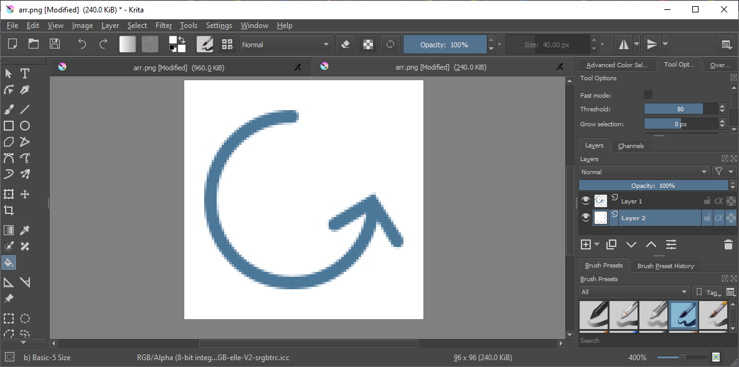Toggle Eraser mode in toolbar
Viewport: 739px width, 367px height.
point(347,44)
